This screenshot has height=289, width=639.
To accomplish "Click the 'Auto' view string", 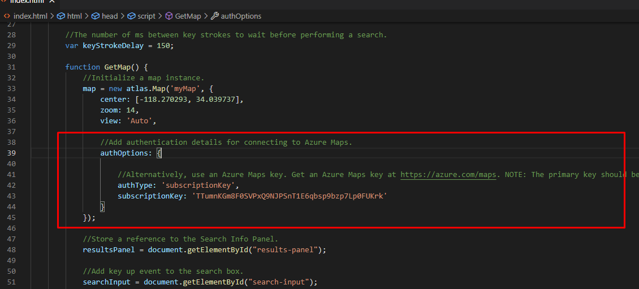I will [x=139, y=120].
